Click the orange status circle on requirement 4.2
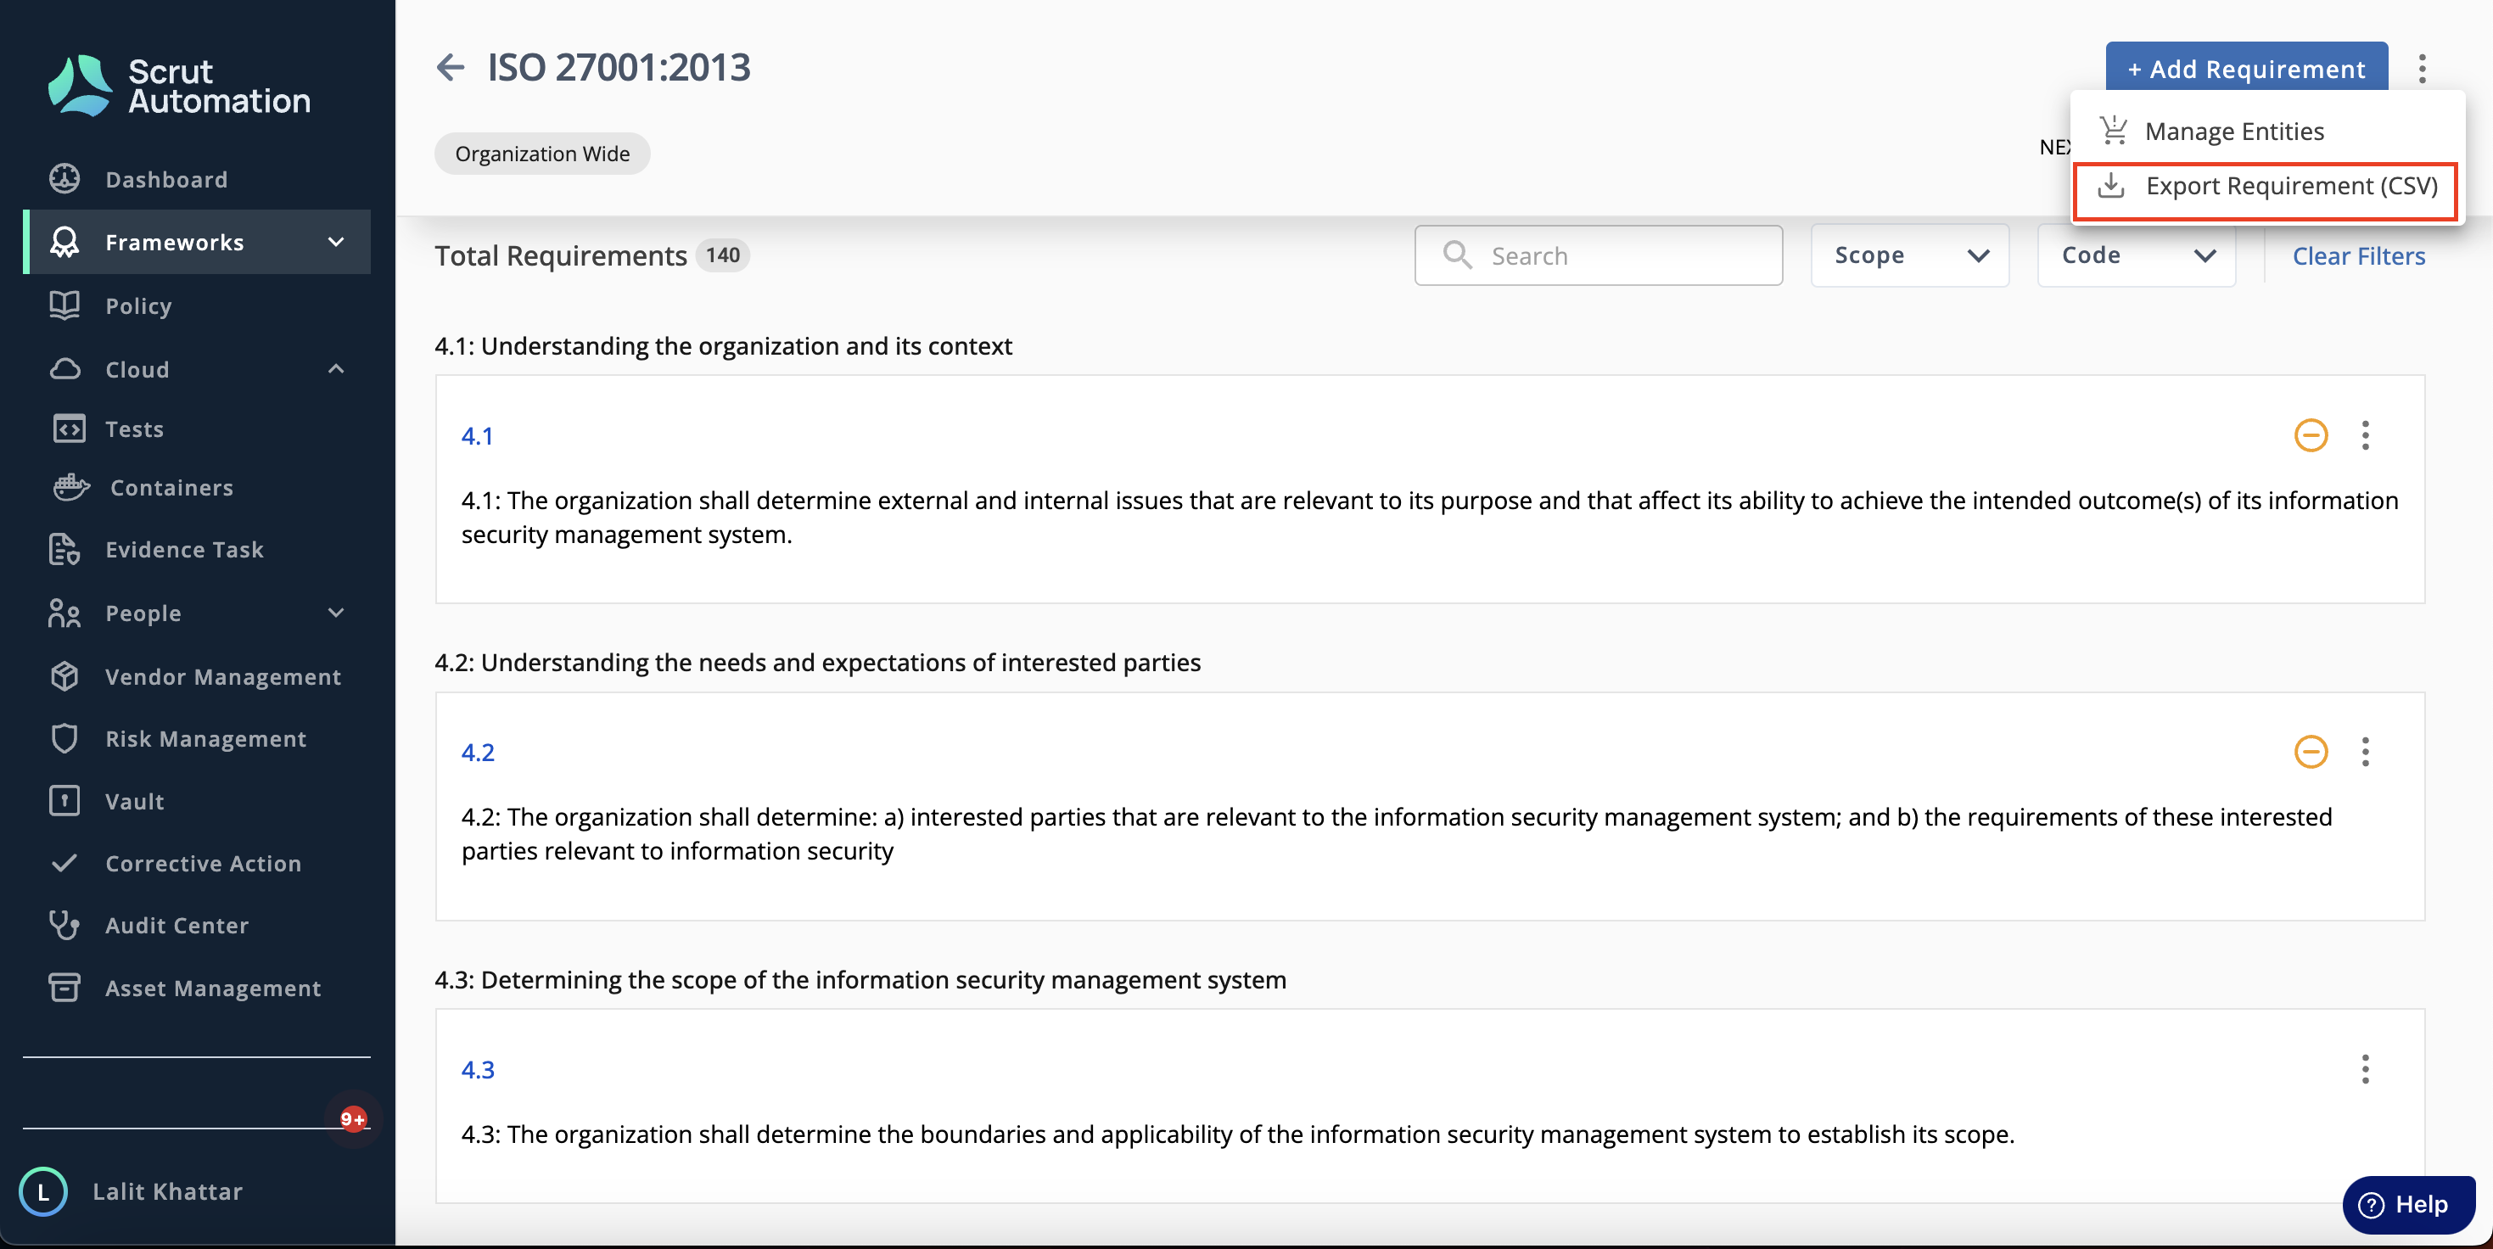 coord(2311,752)
